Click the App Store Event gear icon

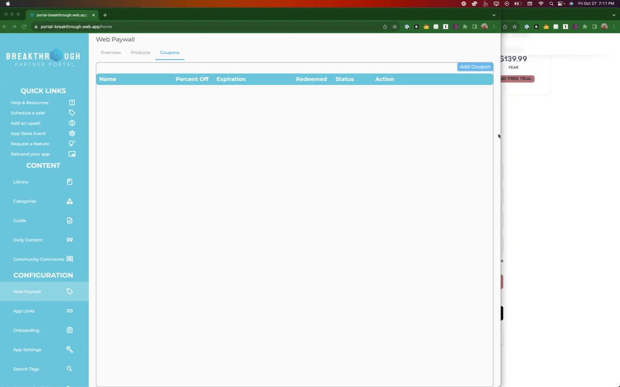tap(72, 133)
